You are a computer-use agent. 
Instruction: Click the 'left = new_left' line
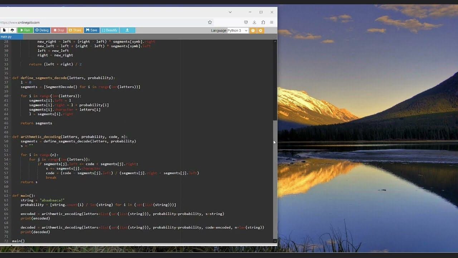point(53,51)
